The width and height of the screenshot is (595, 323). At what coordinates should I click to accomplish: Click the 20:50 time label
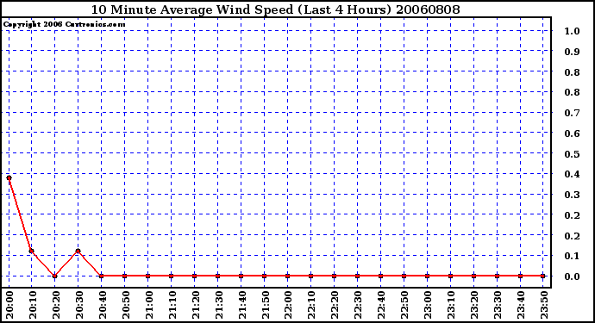pyautogui.click(x=126, y=305)
